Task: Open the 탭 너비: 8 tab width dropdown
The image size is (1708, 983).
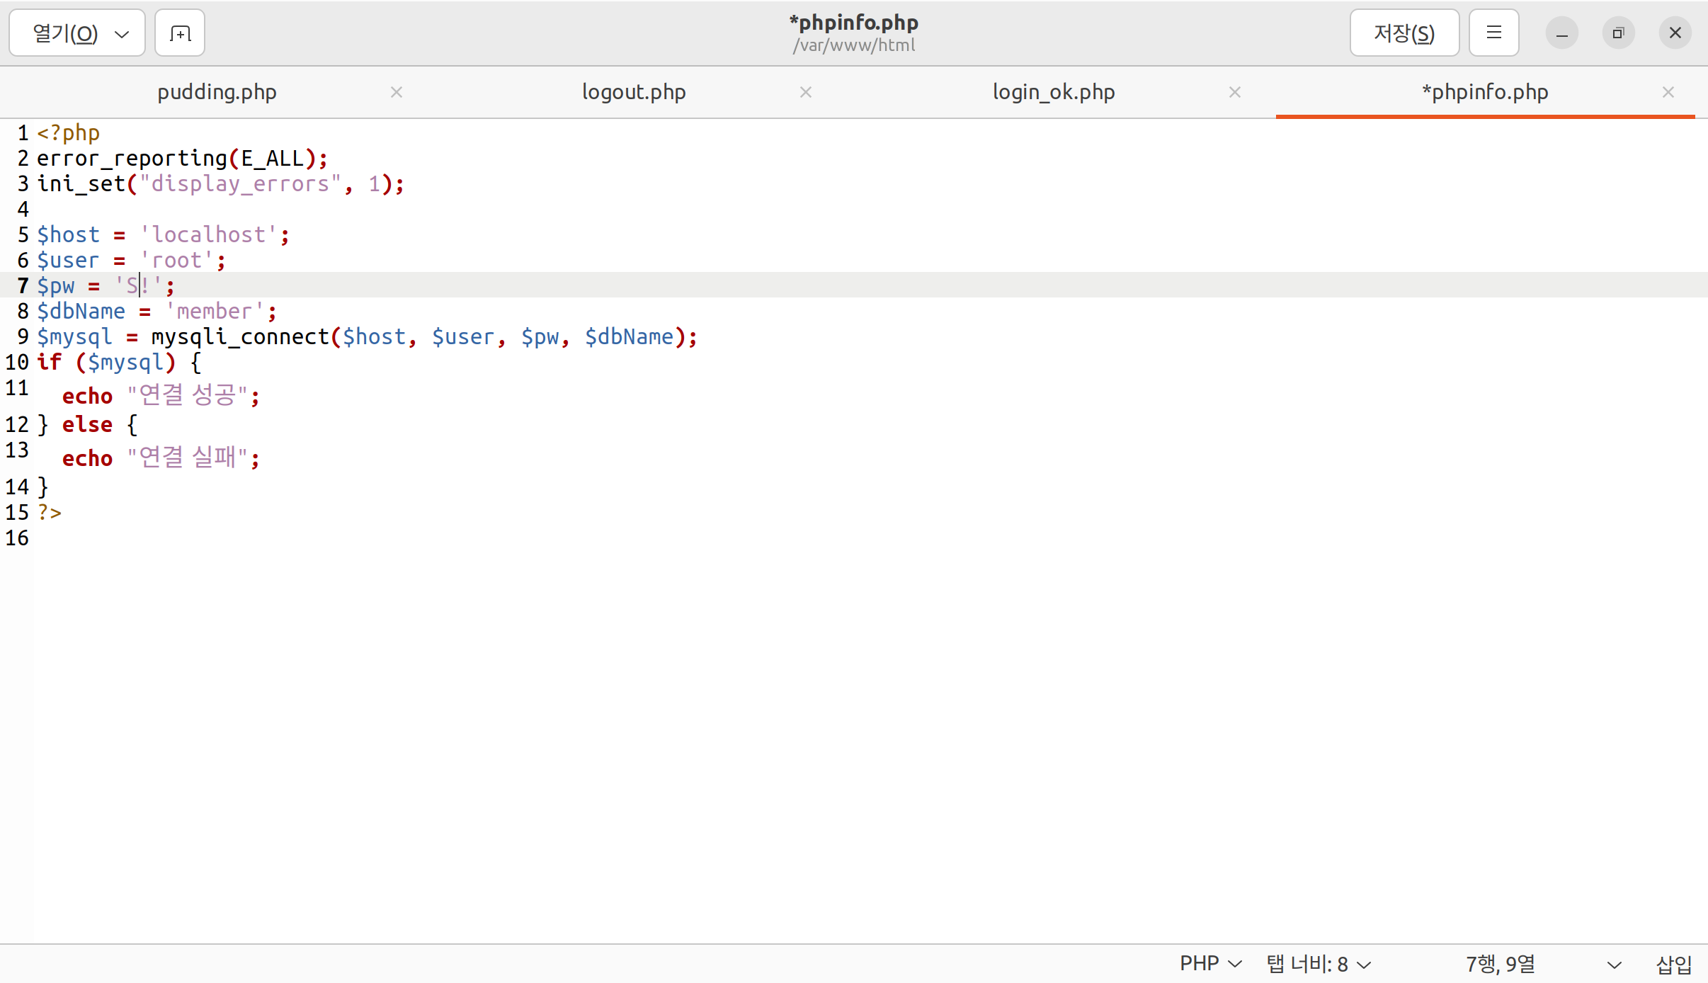Action: [x=1319, y=964]
